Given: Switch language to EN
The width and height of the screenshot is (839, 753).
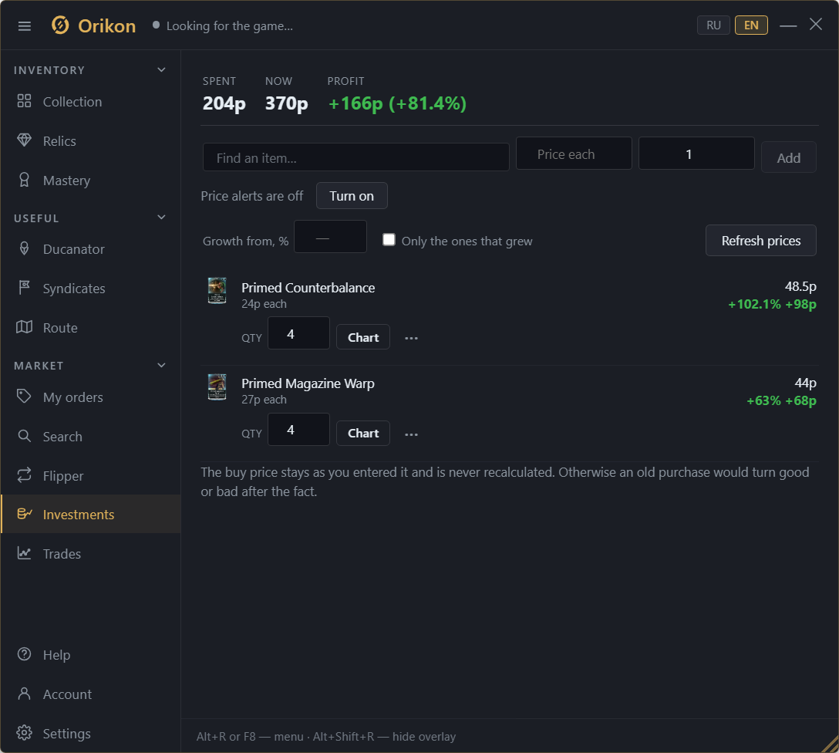Looking at the screenshot, I should pyautogui.click(x=751, y=25).
